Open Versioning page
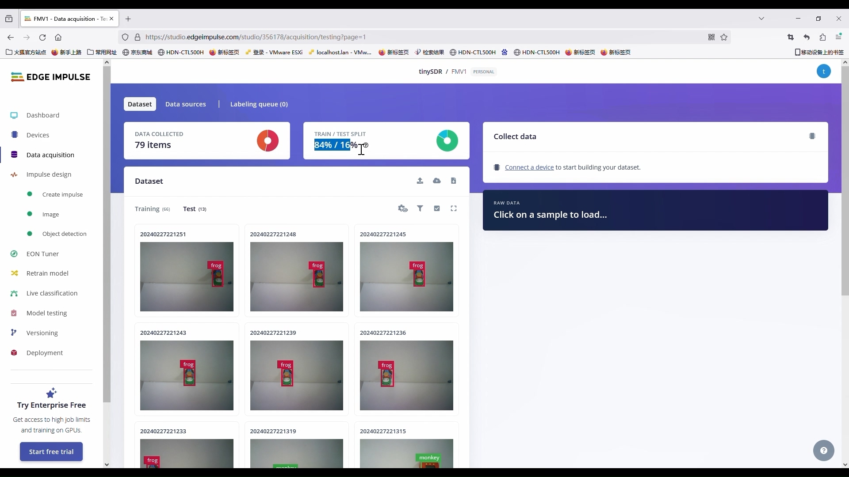The height and width of the screenshot is (477, 849). (x=42, y=333)
